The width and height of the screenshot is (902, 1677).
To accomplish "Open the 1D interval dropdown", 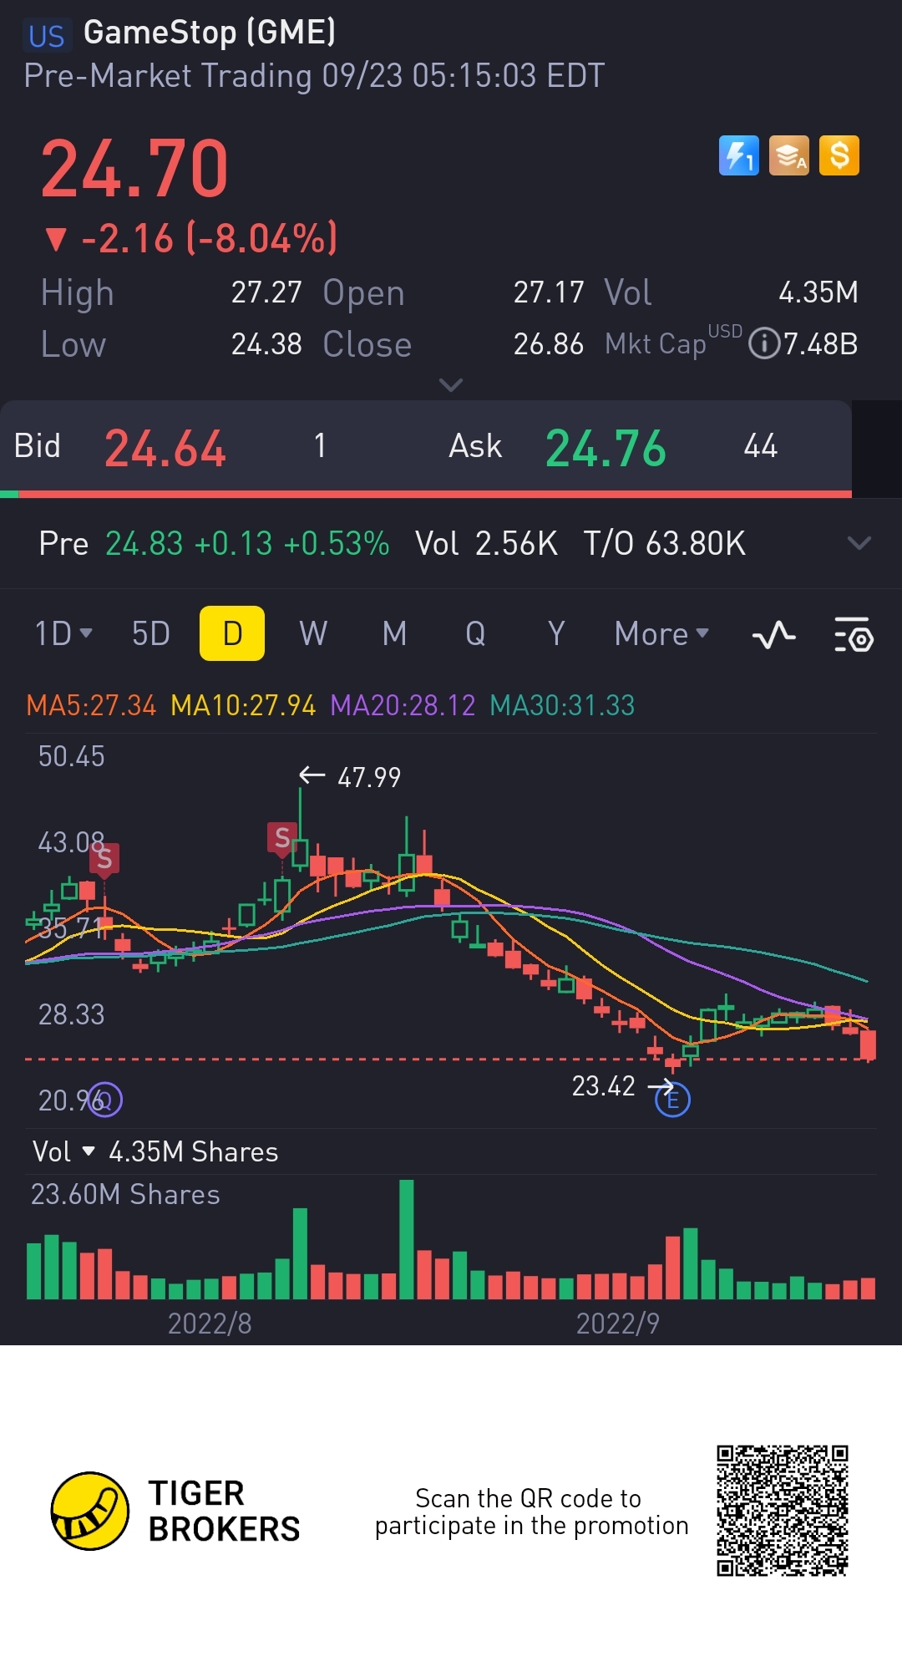I will [x=63, y=633].
